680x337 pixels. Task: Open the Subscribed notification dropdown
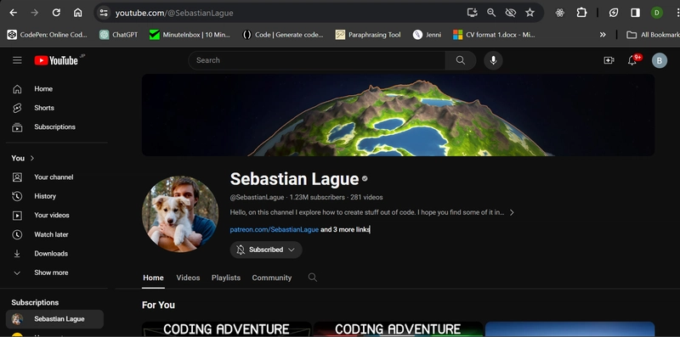[266, 250]
